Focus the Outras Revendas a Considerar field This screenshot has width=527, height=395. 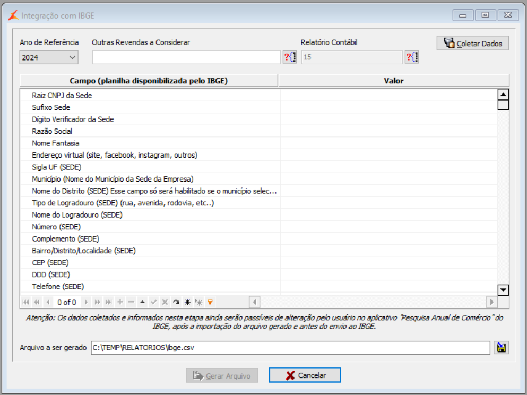[186, 57]
